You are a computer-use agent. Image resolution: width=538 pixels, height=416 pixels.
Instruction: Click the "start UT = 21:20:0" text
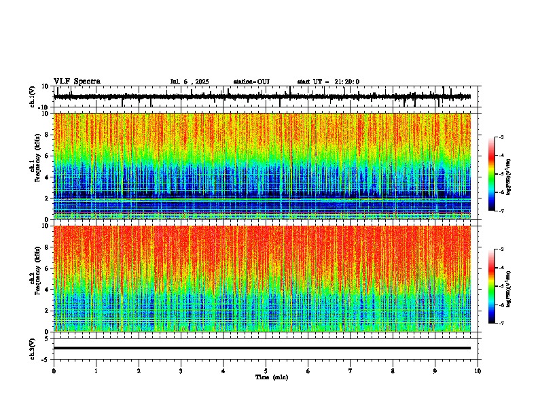click(328, 82)
